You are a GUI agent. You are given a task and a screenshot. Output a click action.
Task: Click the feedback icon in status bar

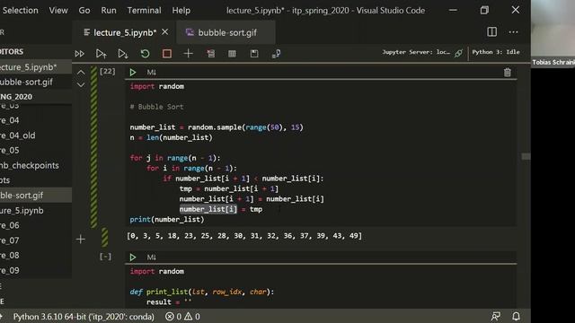(495, 316)
